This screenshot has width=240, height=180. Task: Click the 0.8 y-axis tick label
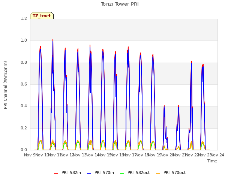24,62
